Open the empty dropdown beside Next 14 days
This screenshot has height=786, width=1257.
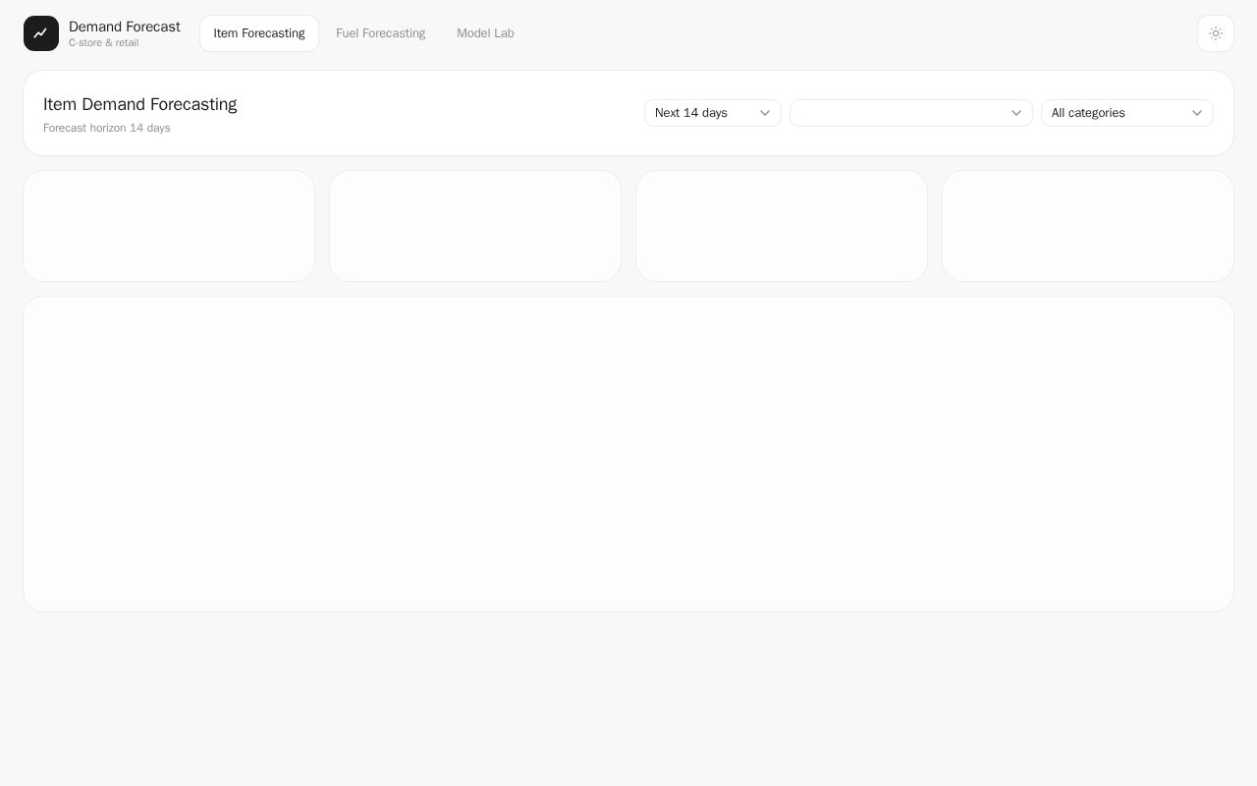tap(911, 113)
